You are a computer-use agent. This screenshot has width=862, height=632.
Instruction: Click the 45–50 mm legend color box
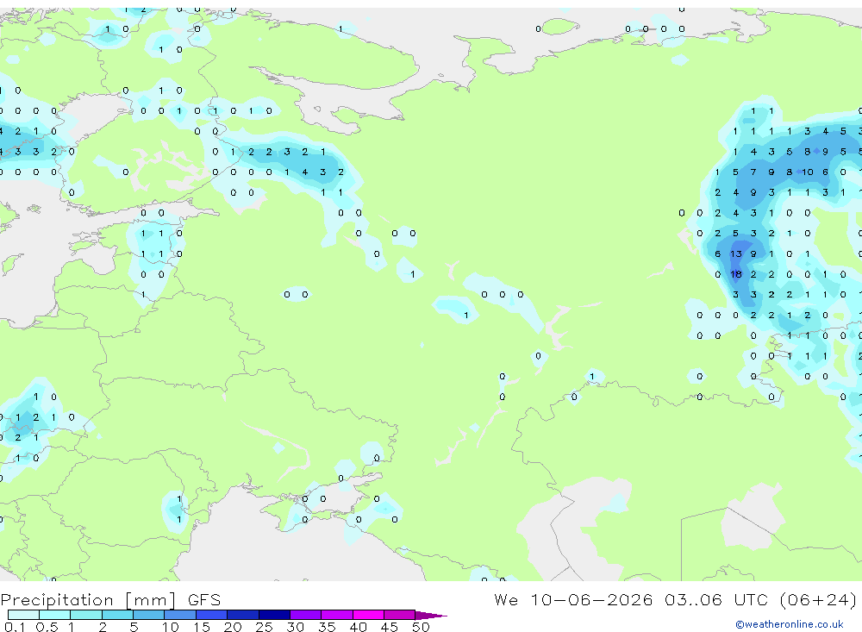point(400,615)
